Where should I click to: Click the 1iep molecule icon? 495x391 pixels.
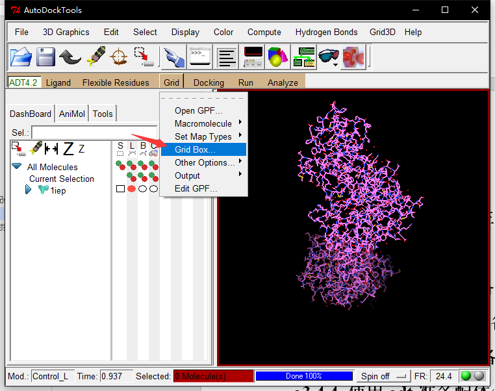pyautogui.click(x=44, y=190)
